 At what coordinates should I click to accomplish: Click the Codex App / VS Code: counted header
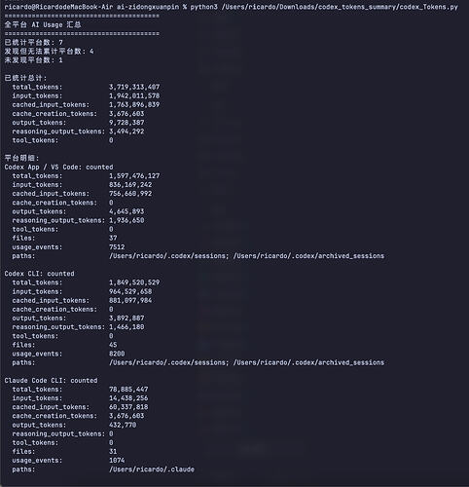[58, 167]
